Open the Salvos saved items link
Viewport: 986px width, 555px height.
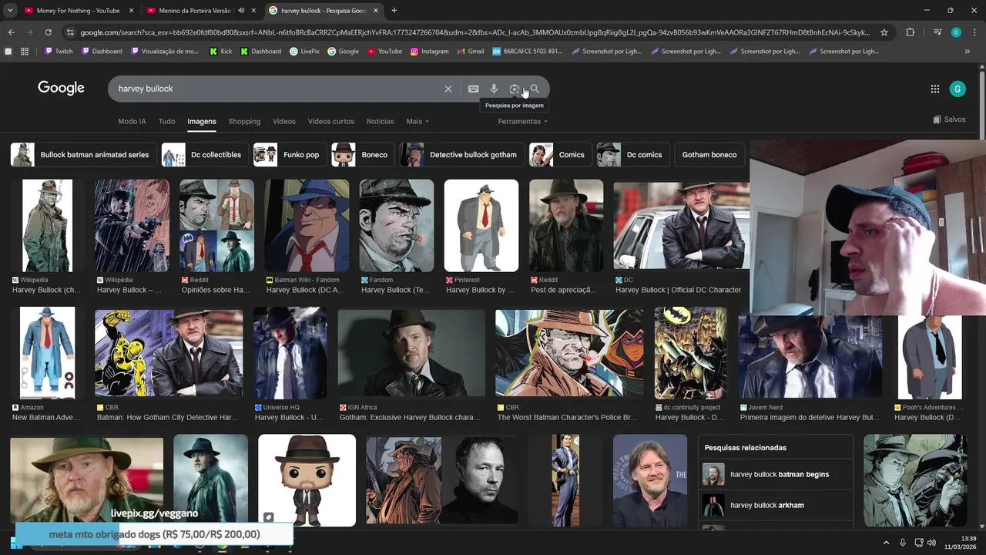(949, 119)
